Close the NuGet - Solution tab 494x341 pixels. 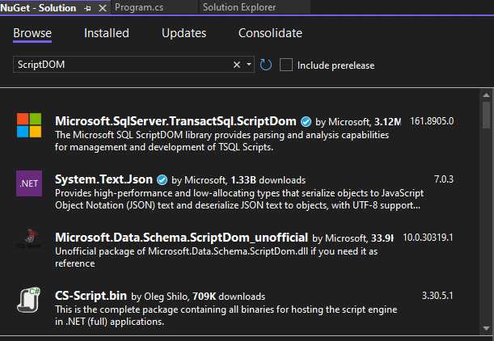tap(103, 8)
